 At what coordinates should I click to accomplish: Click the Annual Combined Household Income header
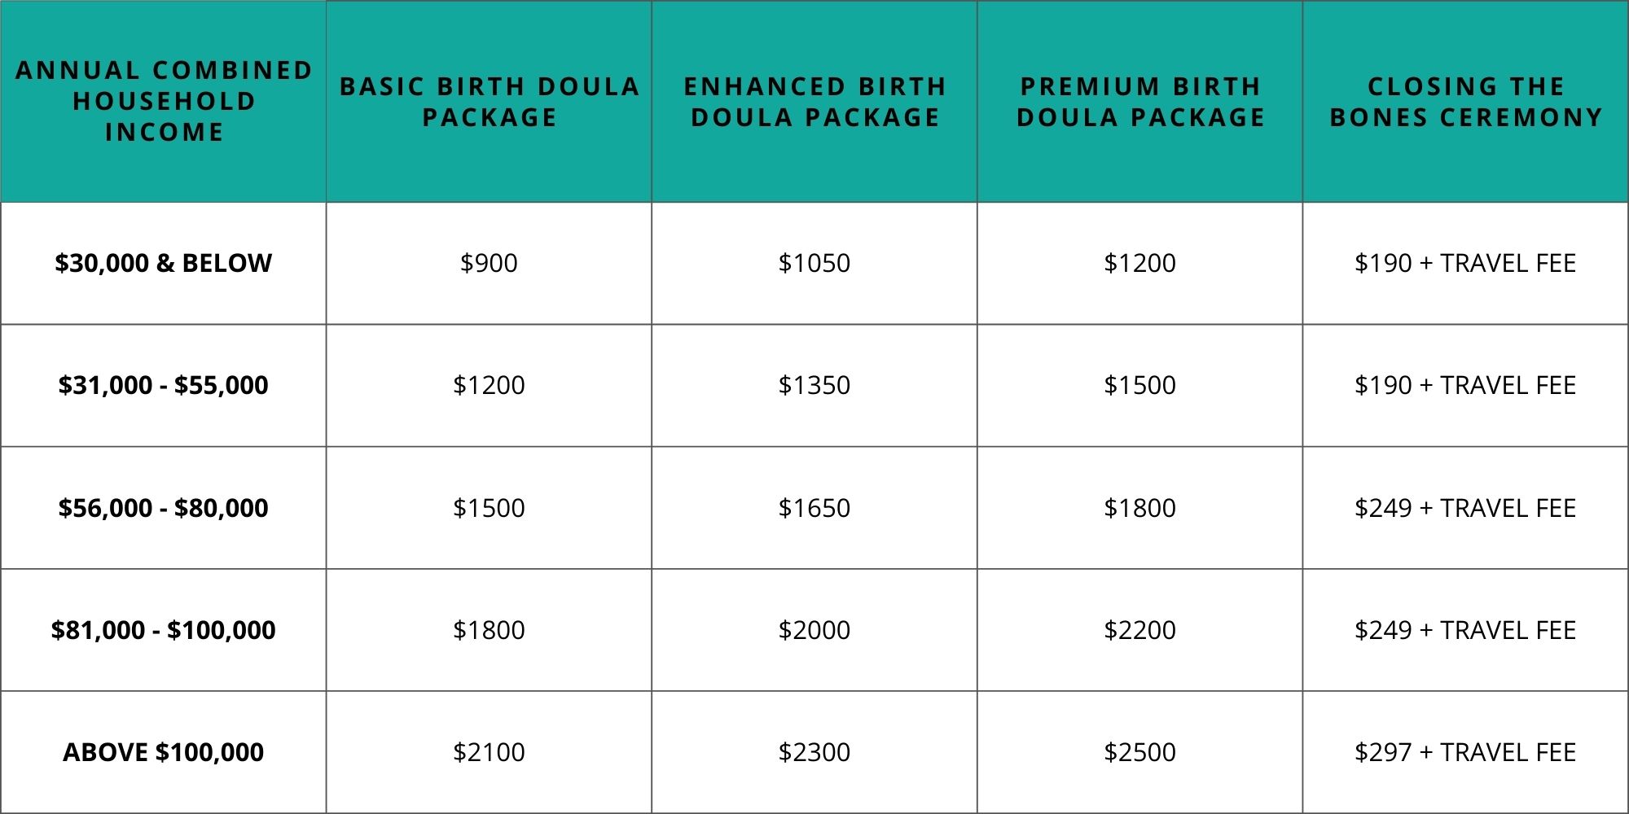(x=164, y=102)
